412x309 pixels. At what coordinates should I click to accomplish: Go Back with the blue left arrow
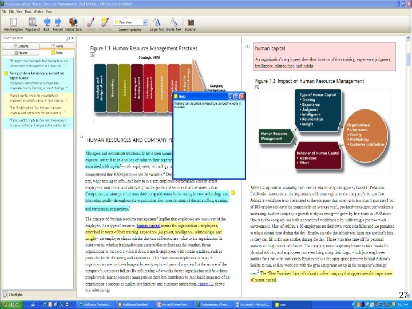(47, 22)
